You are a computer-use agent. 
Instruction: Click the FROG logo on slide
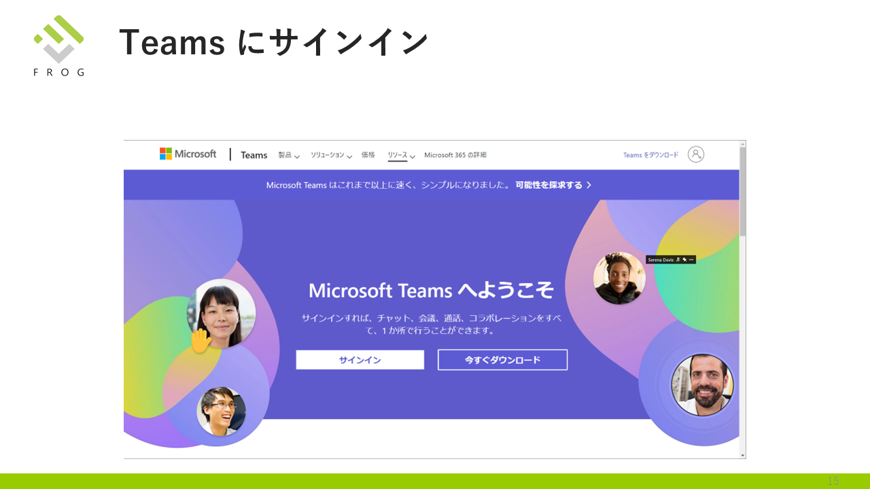pyautogui.click(x=59, y=46)
